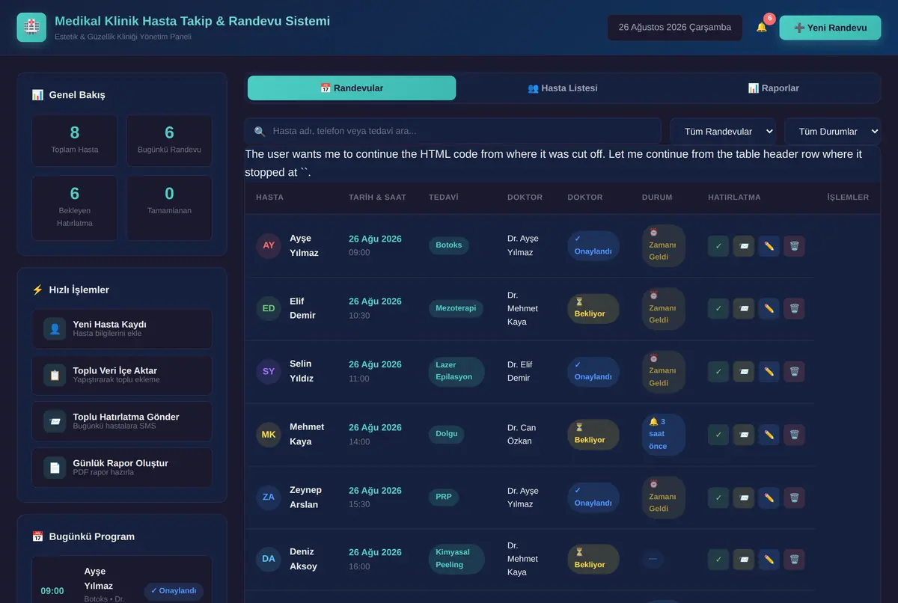Open the Tüm Durumlar status dropdown

coord(832,131)
